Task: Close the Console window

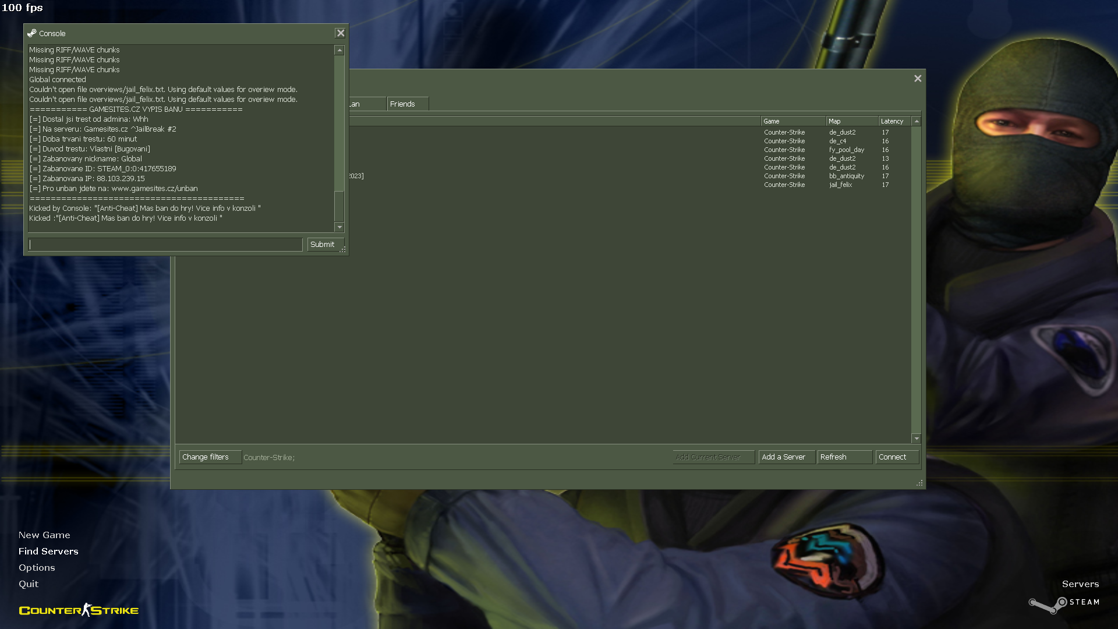Action: pos(341,33)
